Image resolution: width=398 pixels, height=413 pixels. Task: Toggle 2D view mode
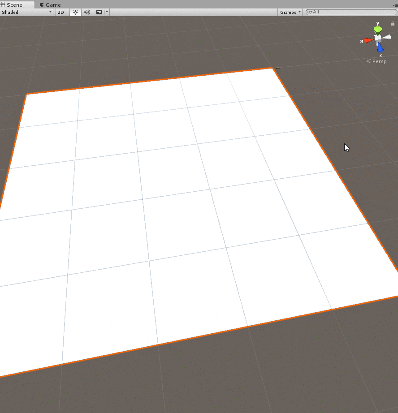click(x=61, y=12)
